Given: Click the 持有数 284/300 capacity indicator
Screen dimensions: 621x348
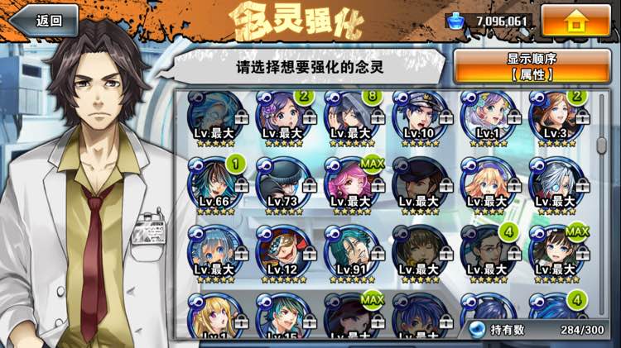Looking at the screenshot, I should [537, 330].
